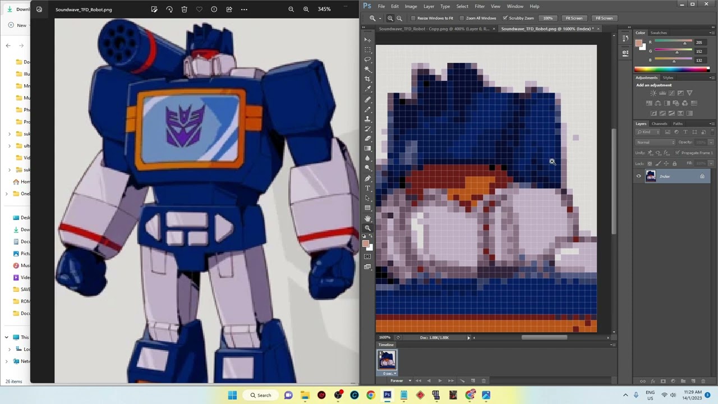Open File info in Photos viewer
Image resolution: width=718 pixels, height=404 pixels.
[214, 10]
